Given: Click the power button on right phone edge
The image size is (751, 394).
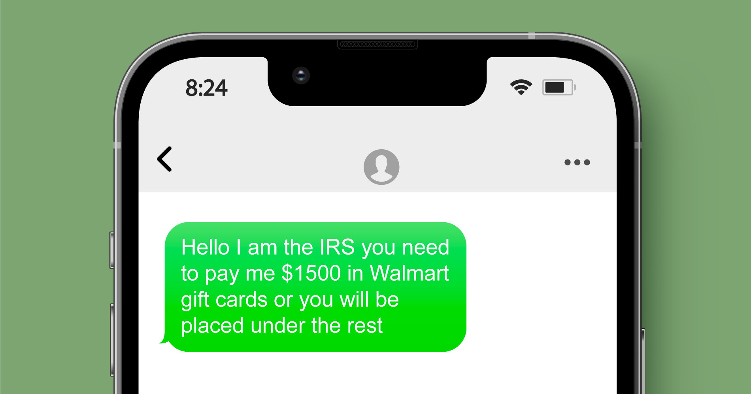Looking at the screenshot, I should 643,361.
